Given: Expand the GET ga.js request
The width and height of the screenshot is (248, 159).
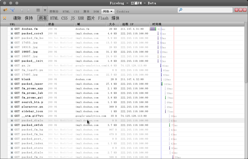Looking at the screenshot, I should point(12,65).
